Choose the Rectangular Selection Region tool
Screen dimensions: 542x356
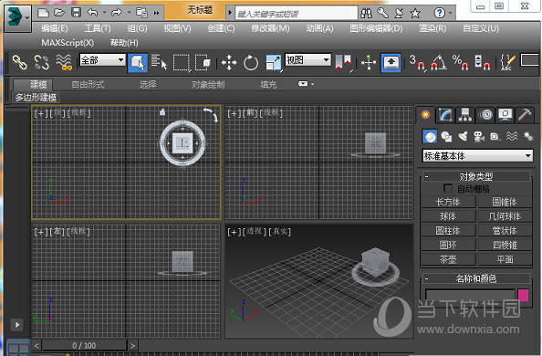(x=182, y=63)
